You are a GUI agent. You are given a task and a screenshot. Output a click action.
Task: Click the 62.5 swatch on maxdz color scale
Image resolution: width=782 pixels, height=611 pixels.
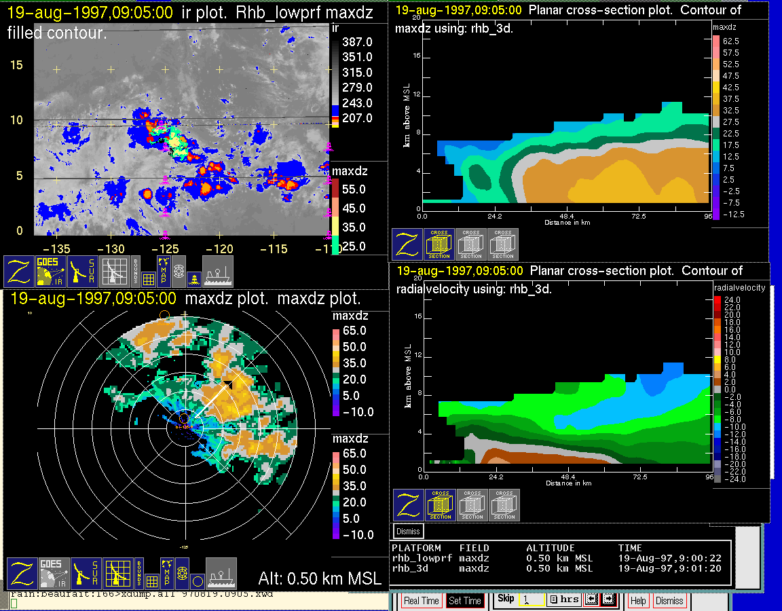[715, 41]
